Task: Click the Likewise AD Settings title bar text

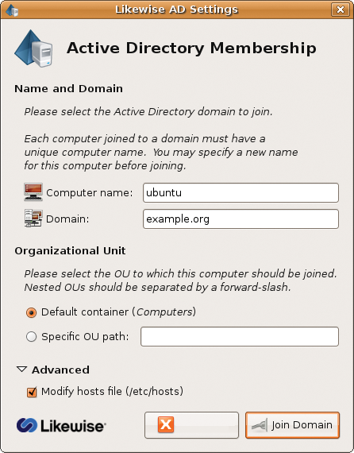Action: tap(176, 10)
